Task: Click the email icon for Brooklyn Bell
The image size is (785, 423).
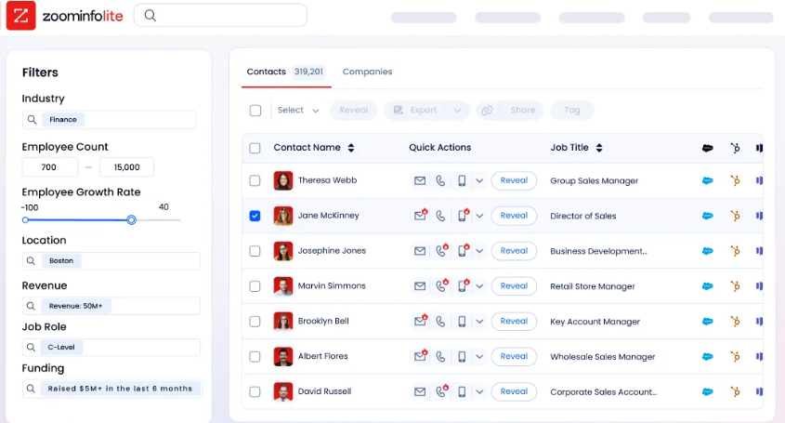Action: [x=420, y=320]
